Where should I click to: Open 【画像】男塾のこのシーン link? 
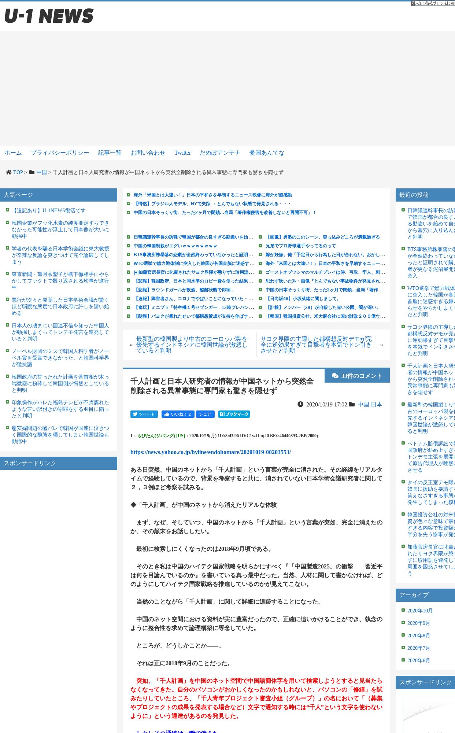pyautogui.click(x=323, y=237)
